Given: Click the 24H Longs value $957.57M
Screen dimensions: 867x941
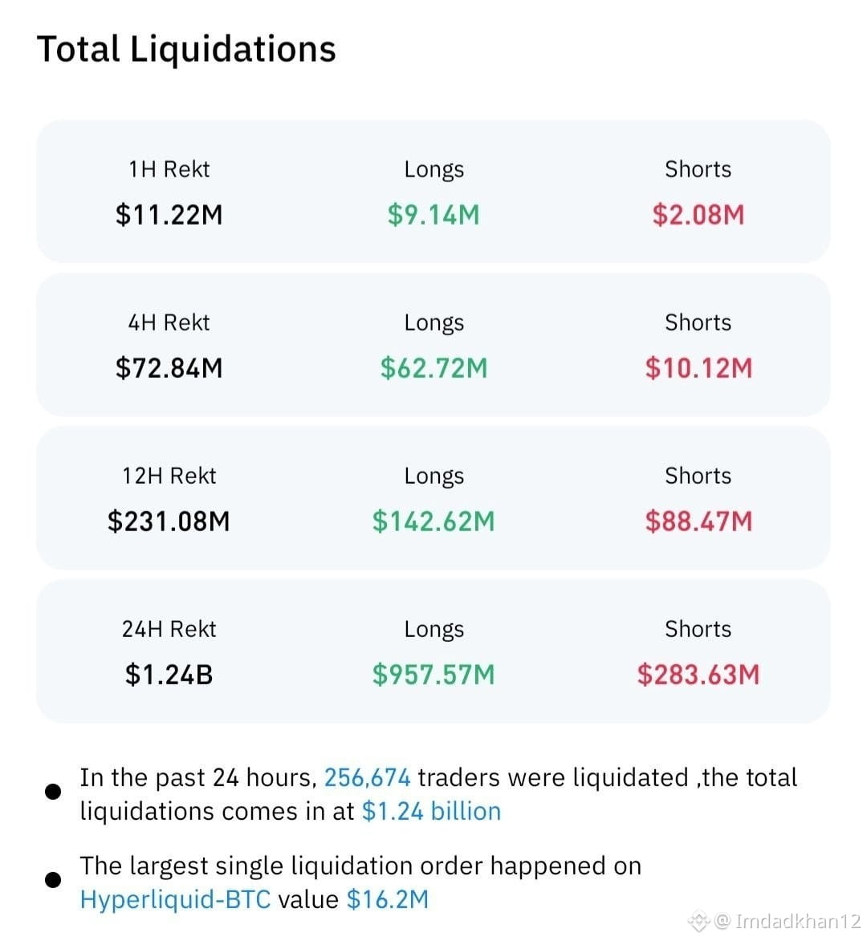Looking at the screenshot, I should [433, 675].
